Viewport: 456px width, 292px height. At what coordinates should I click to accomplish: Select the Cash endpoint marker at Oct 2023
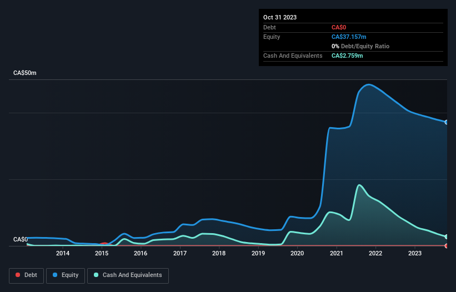pyautogui.click(x=447, y=237)
